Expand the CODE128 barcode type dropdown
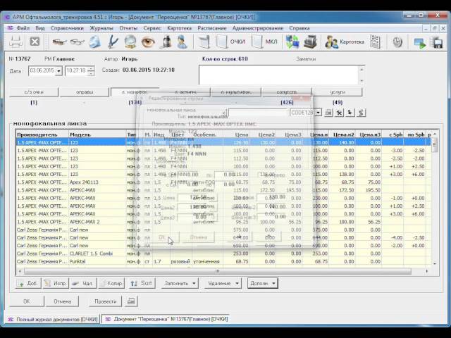 (318, 113)
